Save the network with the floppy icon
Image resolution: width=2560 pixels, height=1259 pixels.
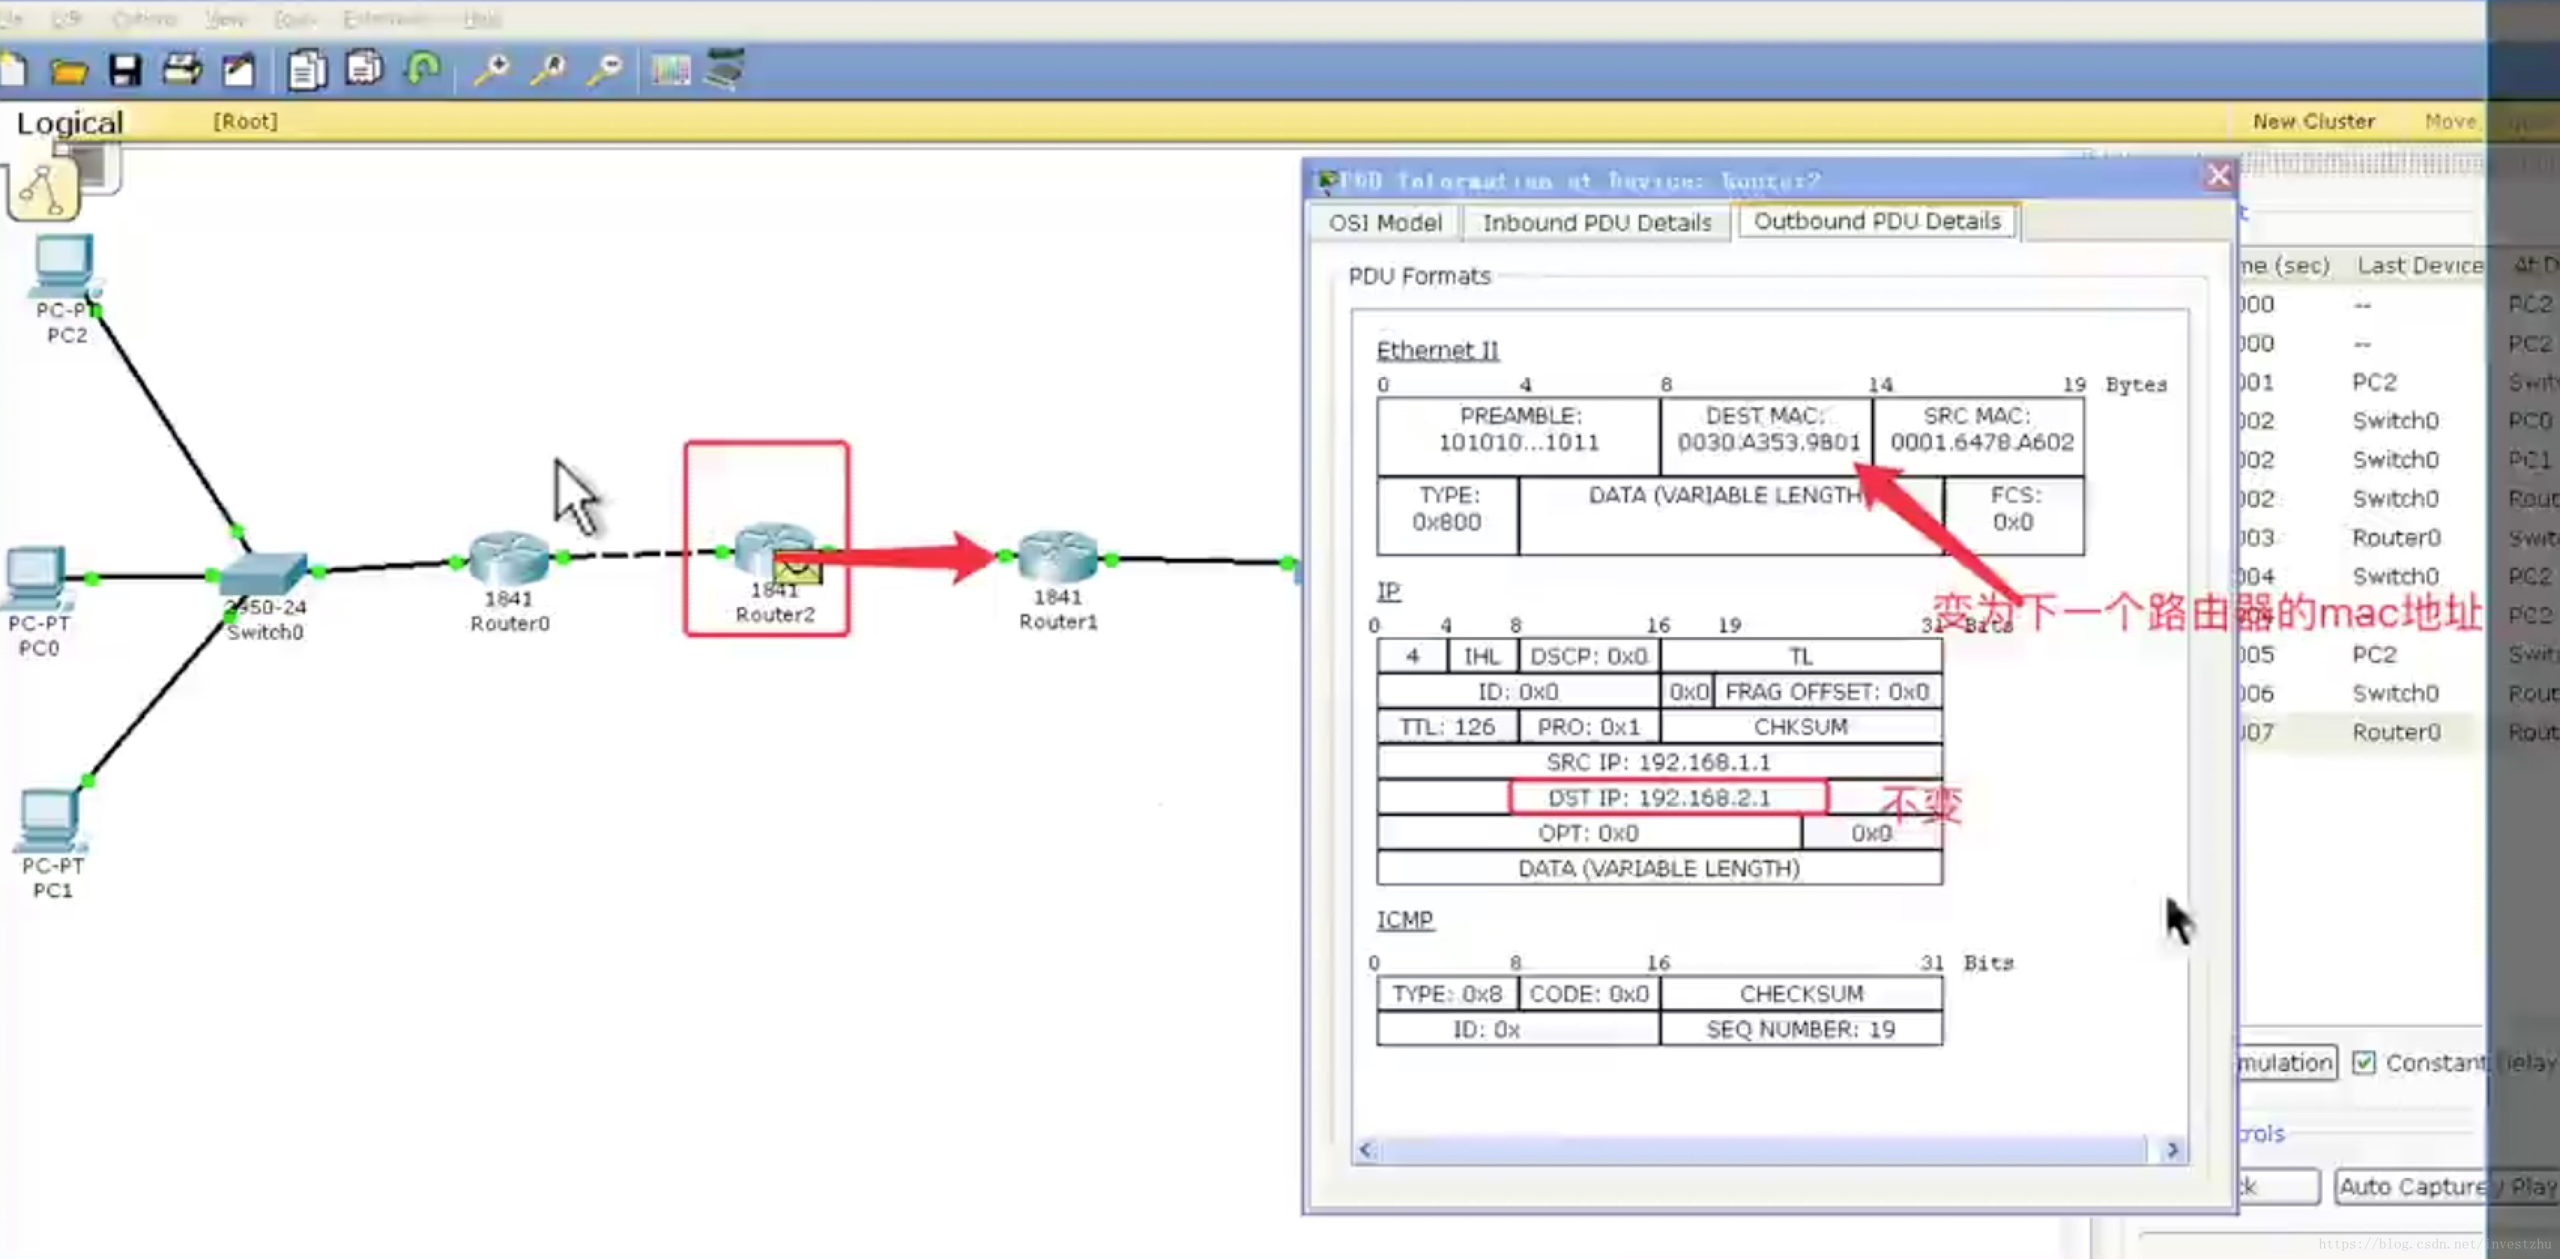point(125,71)
